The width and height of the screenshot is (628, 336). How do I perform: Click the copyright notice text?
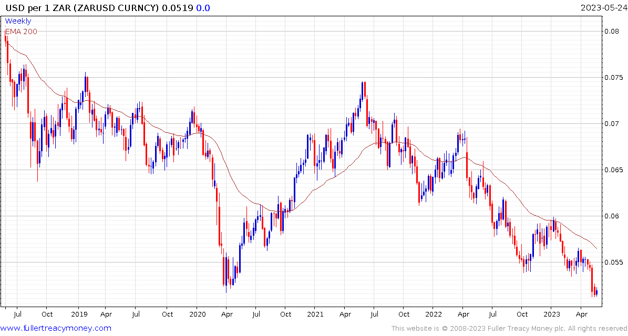(509, 329)
